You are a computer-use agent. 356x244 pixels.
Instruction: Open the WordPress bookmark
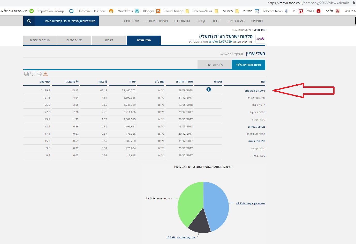click(128, 11)
